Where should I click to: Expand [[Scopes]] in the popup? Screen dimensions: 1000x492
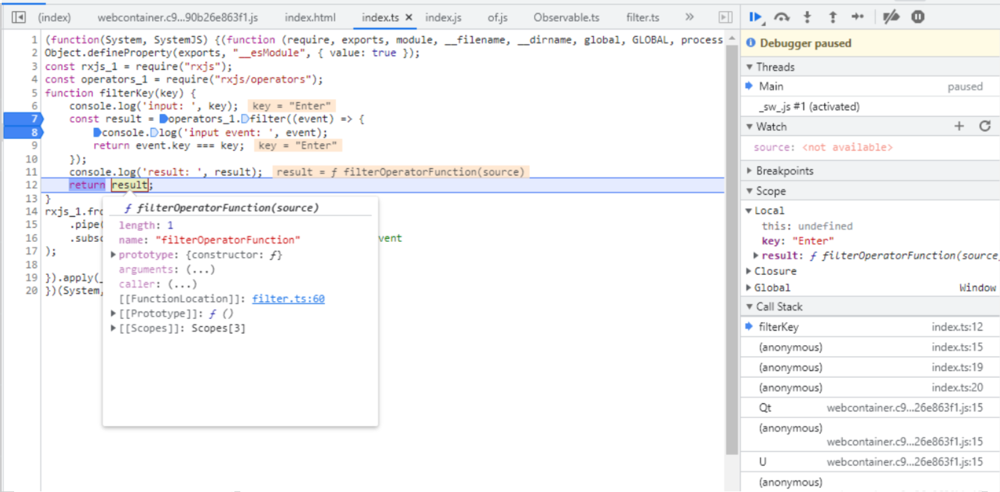point(113,328)
